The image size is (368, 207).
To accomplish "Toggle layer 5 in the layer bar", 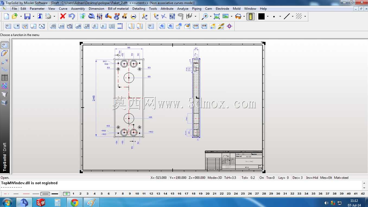I will (102, 194).
